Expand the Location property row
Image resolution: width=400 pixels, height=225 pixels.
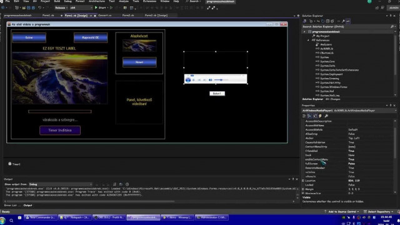pyautogui.click(x=303, y=181)
